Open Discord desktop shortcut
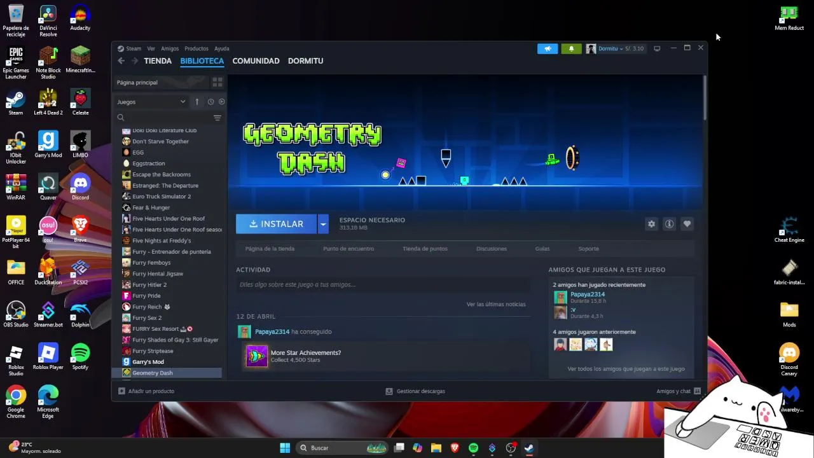The height and width of the screenshot is (458, 814). click(x=80, y=187)
